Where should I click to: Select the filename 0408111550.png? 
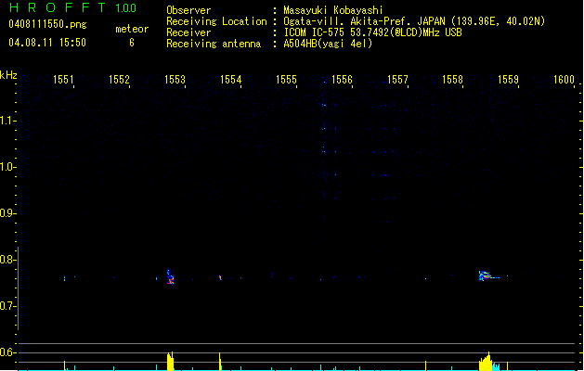click(x=47, y=24)
